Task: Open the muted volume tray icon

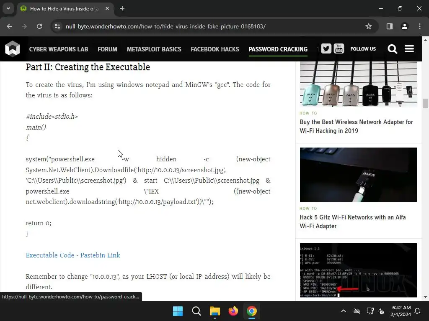Action: point(381,311)
